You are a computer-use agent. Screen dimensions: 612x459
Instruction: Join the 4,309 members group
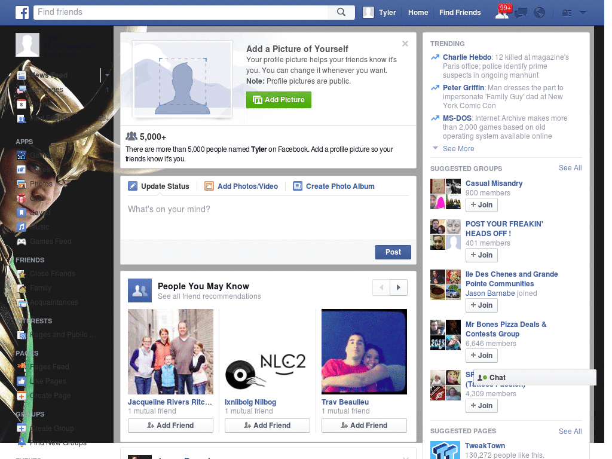[482, 406]
